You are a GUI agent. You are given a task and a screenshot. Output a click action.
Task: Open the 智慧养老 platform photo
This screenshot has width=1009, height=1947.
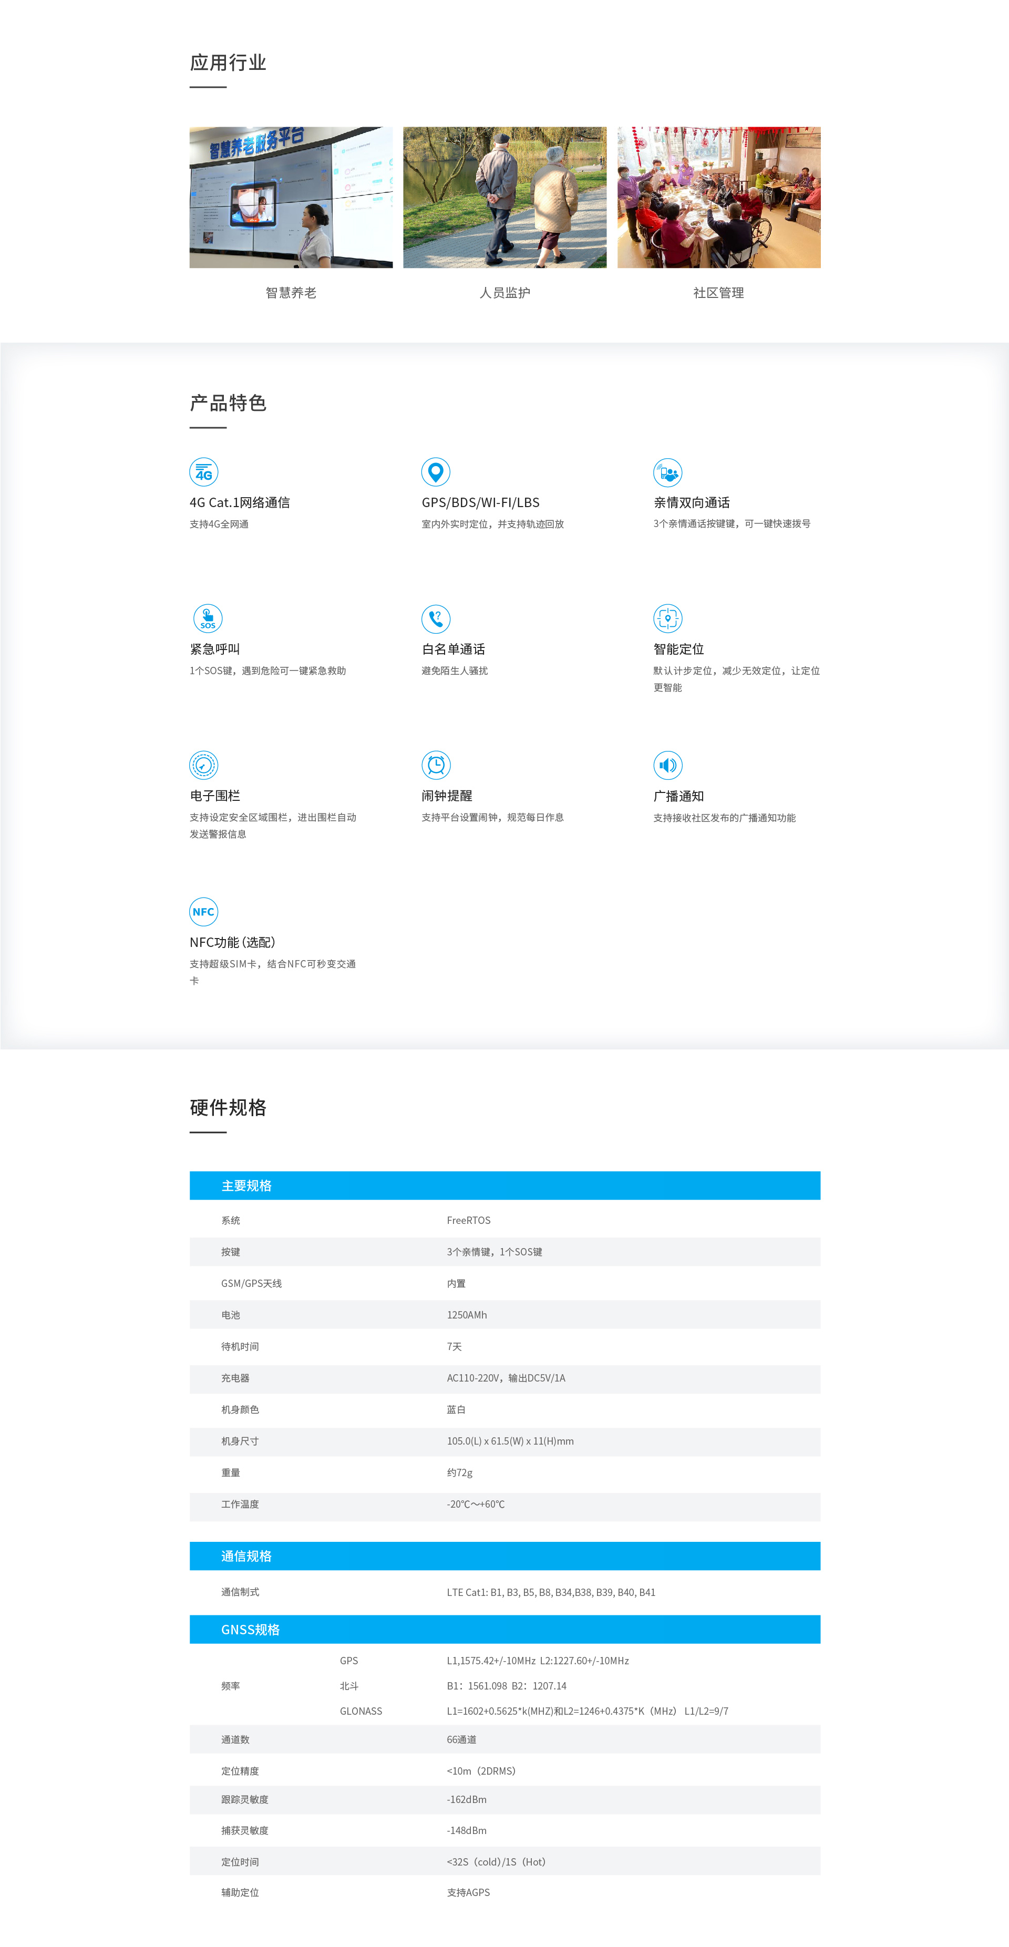291,197
